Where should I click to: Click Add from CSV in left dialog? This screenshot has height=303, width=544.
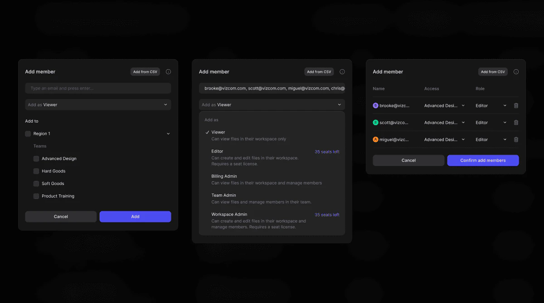coord(145,72)
